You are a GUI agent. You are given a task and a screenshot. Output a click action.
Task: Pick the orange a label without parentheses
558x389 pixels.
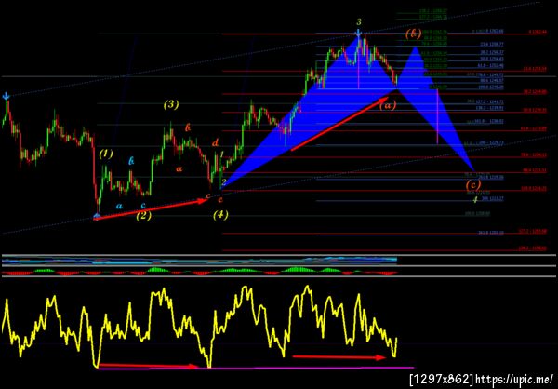click(x=179, y=168)
